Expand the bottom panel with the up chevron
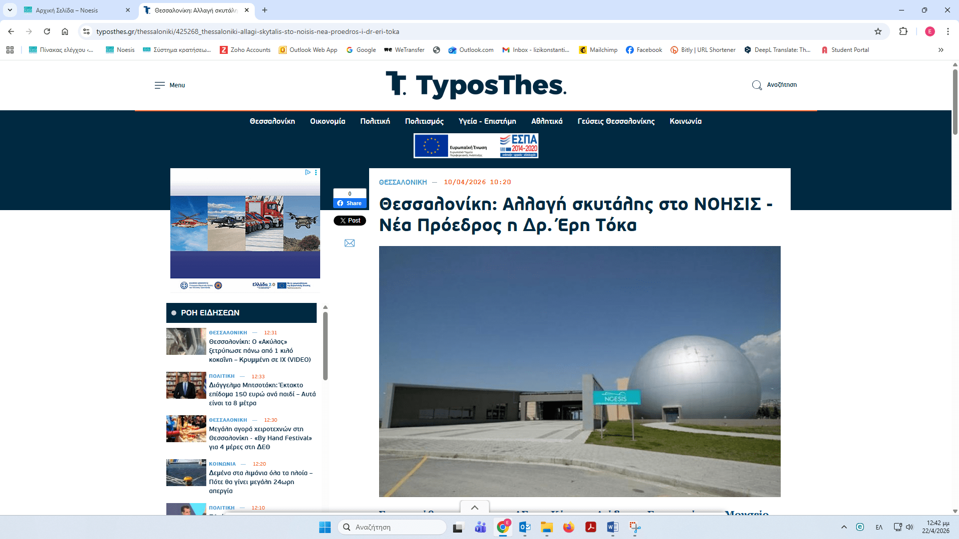This screenshot has height=539, width=959. (x=475, y=508)
